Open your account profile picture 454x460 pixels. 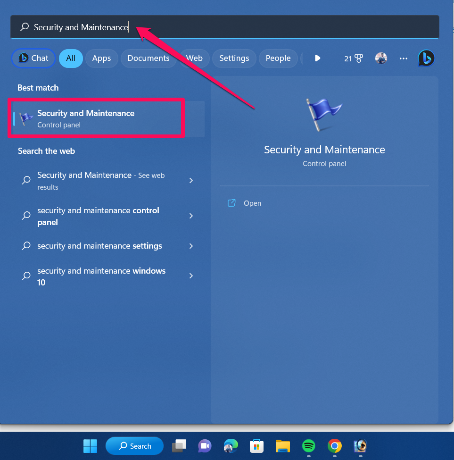point(381,58)
